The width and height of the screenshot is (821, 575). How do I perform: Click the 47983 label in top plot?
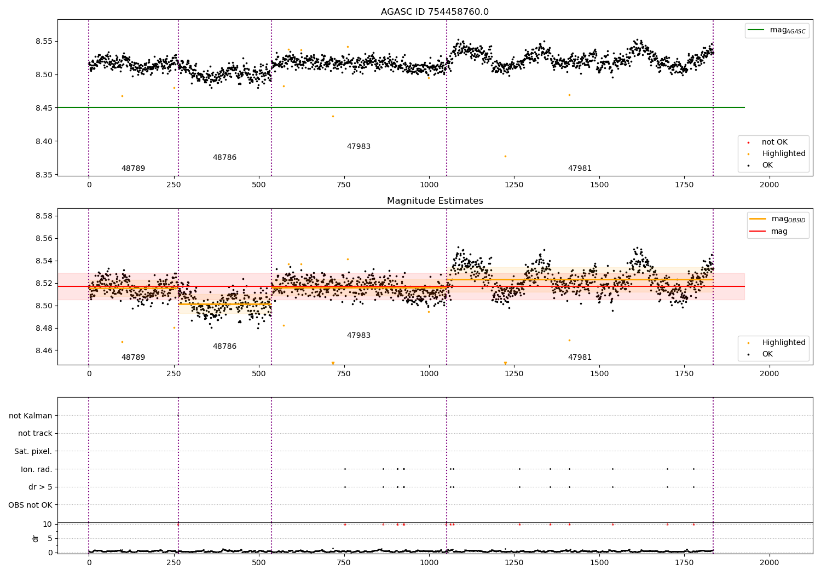tap(359, 147)
